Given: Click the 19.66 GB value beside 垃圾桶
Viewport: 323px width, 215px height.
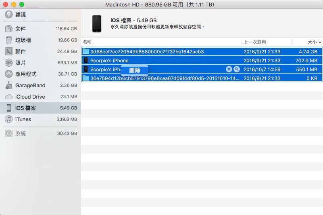Looking at the screenshot, I should 68,40.
